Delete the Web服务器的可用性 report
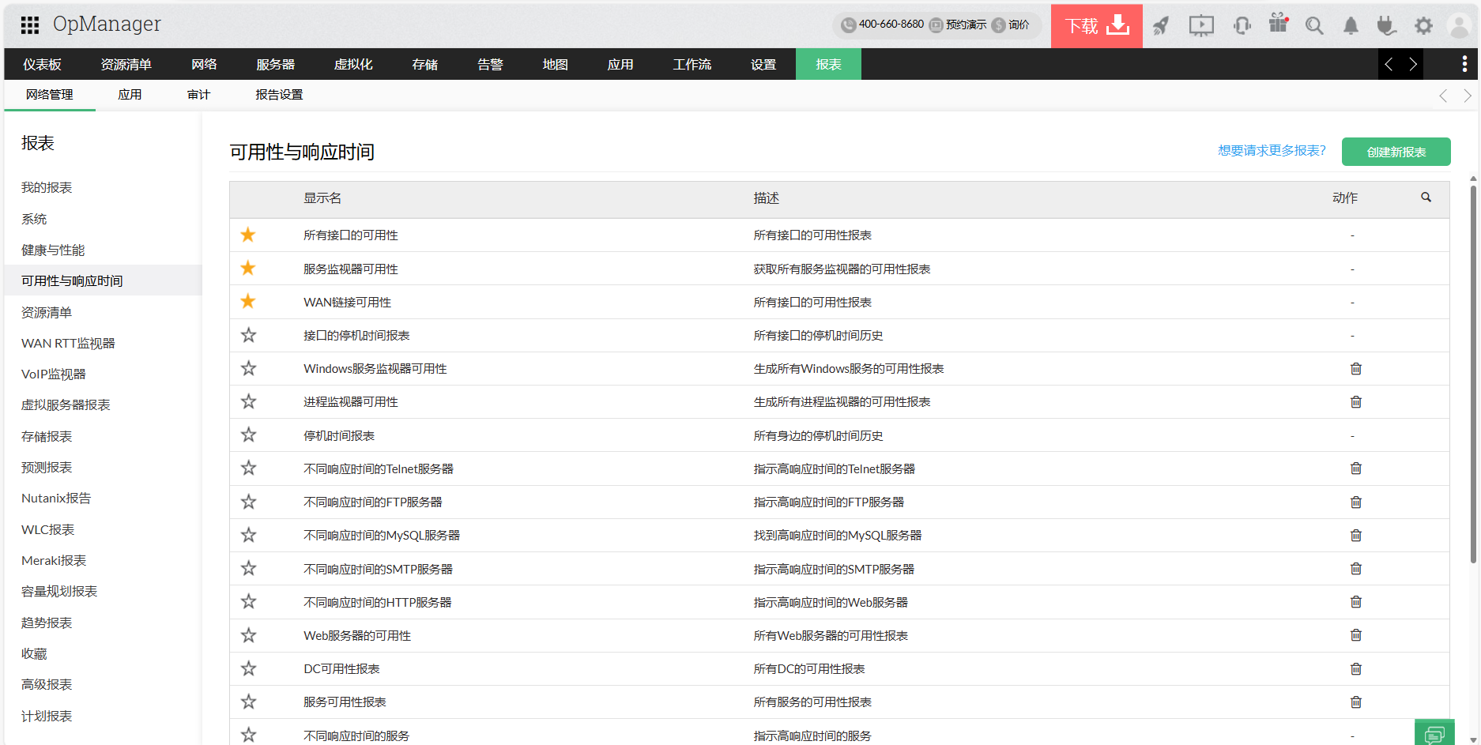This screenshot has width=1481, height=745. click(1356, 635)
